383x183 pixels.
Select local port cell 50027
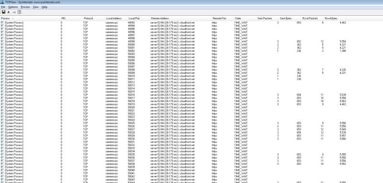coord(131,129)
